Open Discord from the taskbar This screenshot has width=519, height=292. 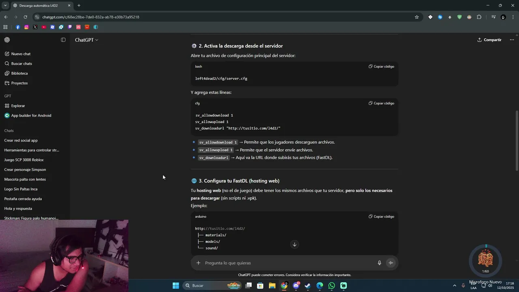[296, 286]
